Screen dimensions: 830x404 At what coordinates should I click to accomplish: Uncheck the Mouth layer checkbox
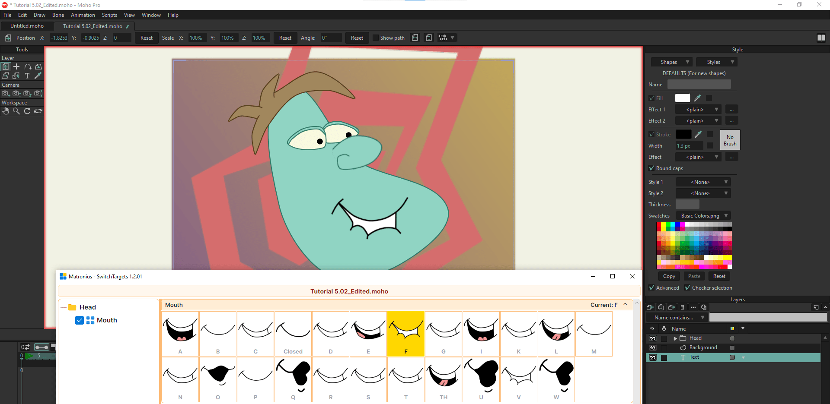coord(80,320)
